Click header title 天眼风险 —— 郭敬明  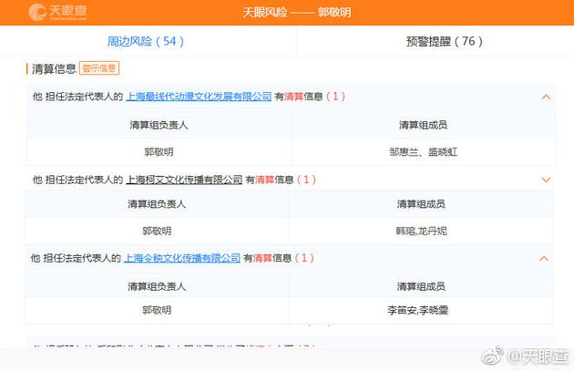pyautogui.click(x=296, y=13)
